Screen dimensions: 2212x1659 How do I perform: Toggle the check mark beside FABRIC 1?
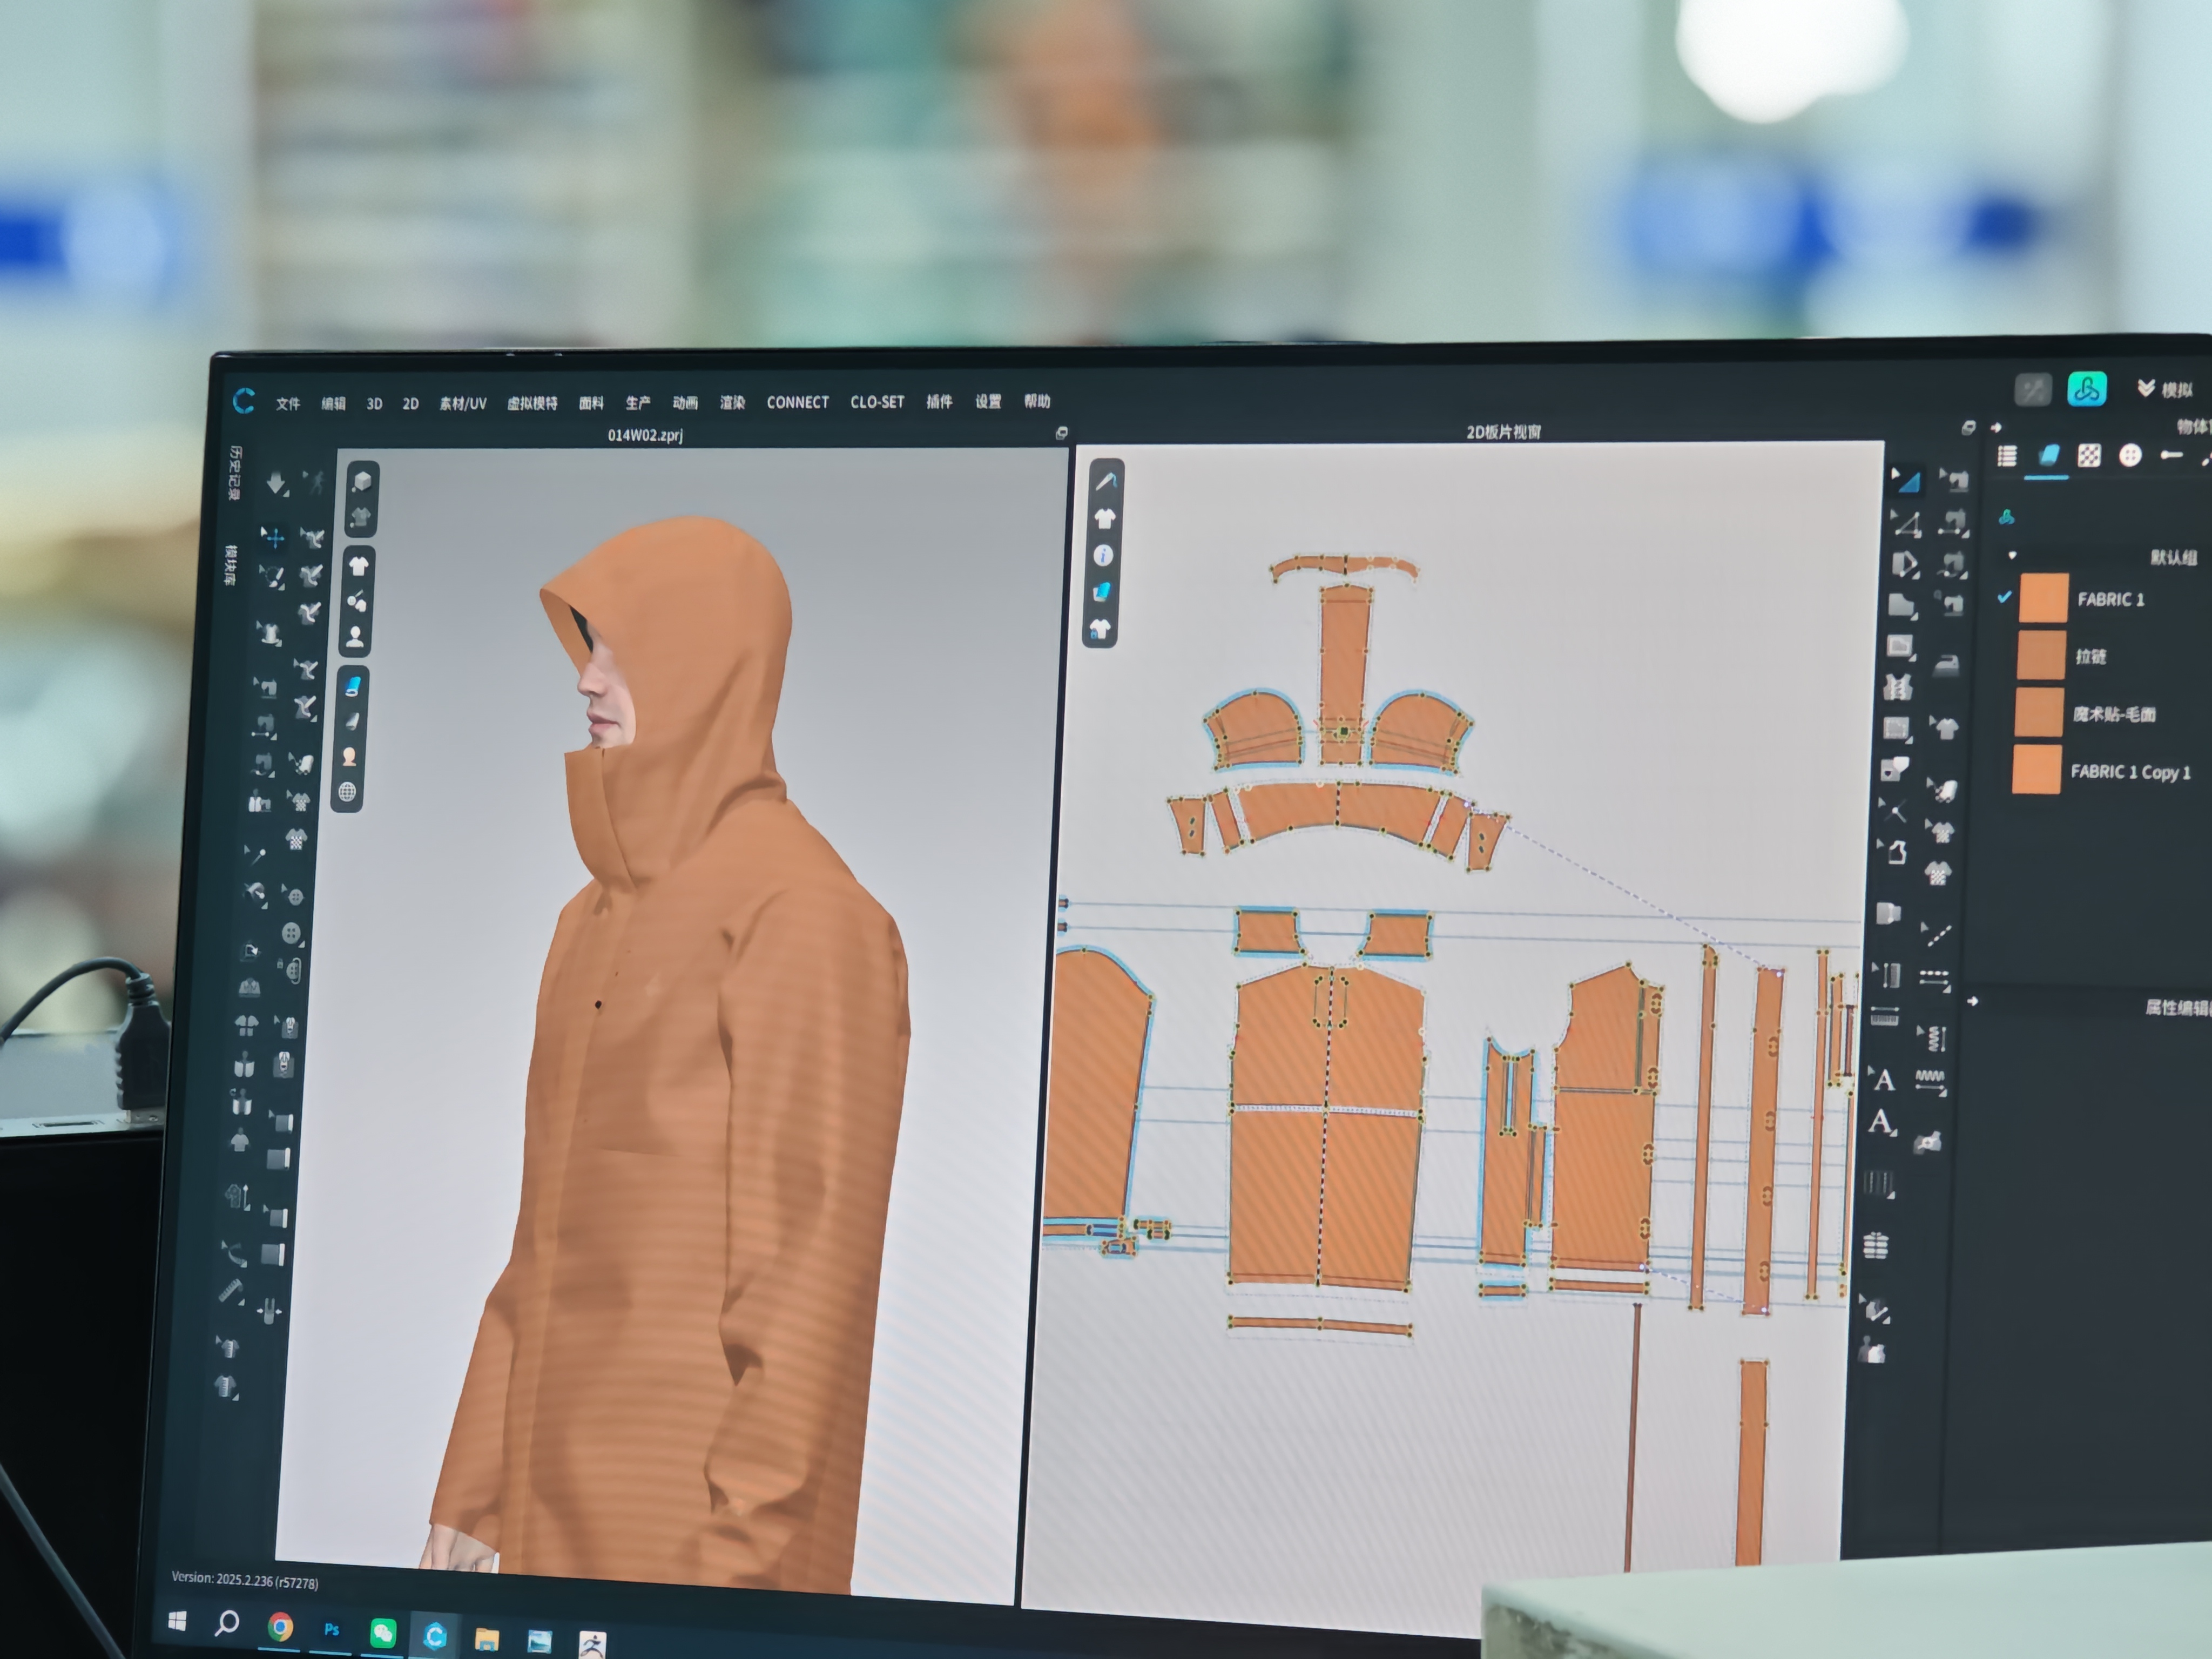pyautogui.click(x=2003, y=597)
